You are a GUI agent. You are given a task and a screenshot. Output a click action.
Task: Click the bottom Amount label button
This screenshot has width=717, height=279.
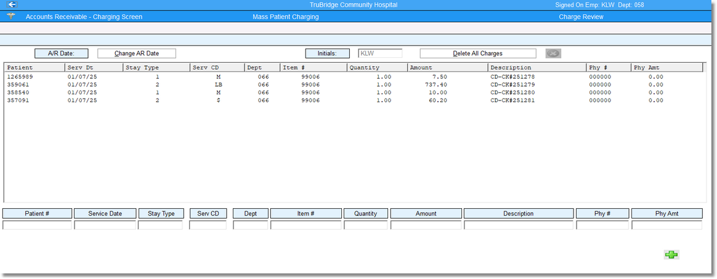[x=426, y=214]
